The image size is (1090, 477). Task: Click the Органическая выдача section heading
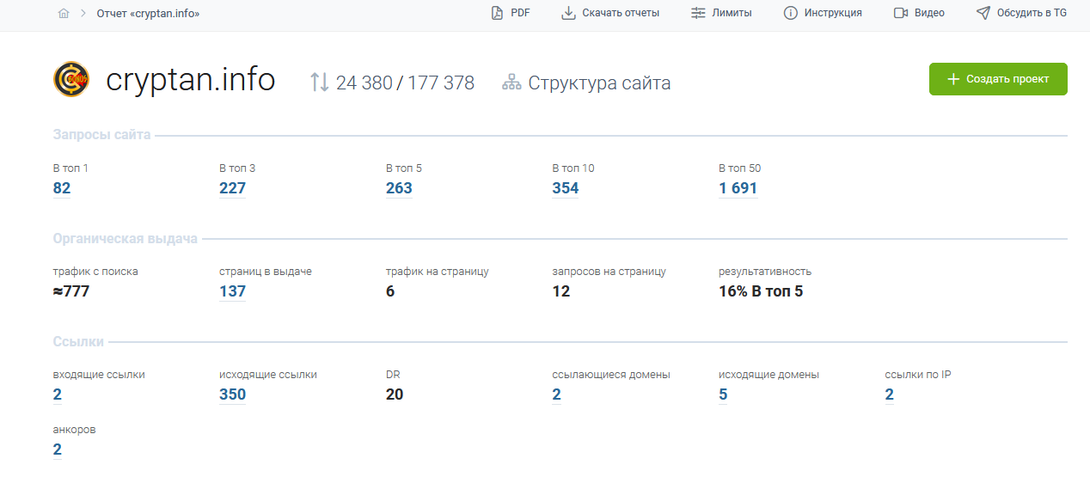point(126,238)
